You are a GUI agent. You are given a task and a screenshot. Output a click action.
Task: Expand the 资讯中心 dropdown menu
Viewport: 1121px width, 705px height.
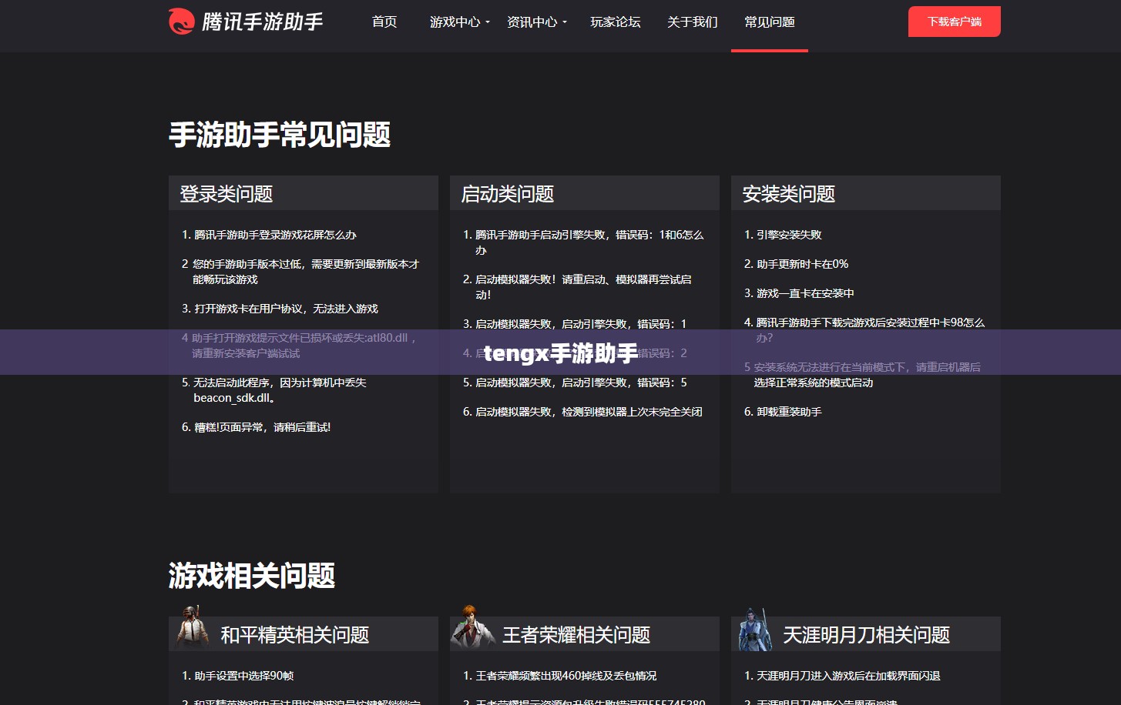click(536, 22)
